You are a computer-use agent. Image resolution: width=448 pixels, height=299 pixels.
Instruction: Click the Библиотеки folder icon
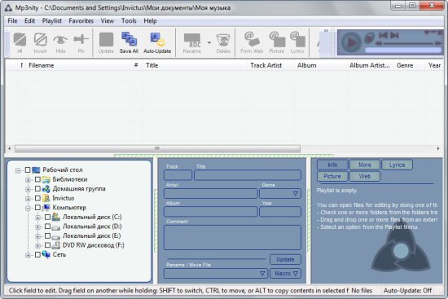[x=46, y=179]
